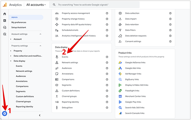Open help for Consent settings
The height and width of the screenshot is (120, 191).
(x=170, y=41)
